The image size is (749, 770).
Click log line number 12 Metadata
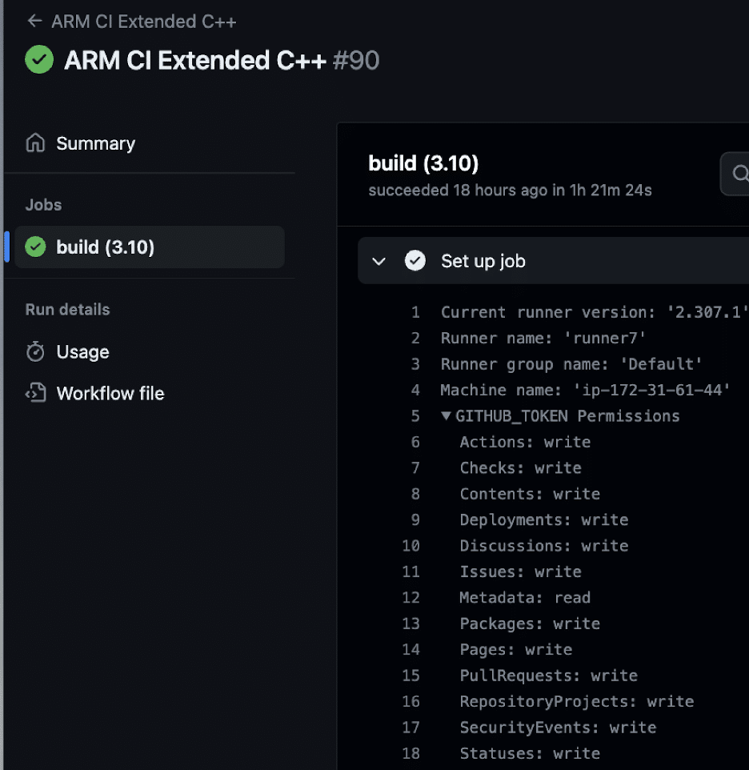pyautogui.click(x=411, y=598)
